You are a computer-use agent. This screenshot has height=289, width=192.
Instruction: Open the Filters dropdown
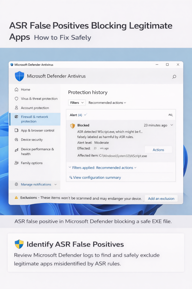pos(77,103)
